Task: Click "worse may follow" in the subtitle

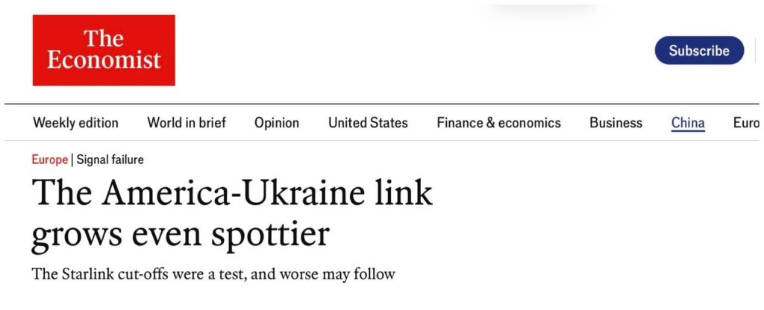Action: [334, 274]
